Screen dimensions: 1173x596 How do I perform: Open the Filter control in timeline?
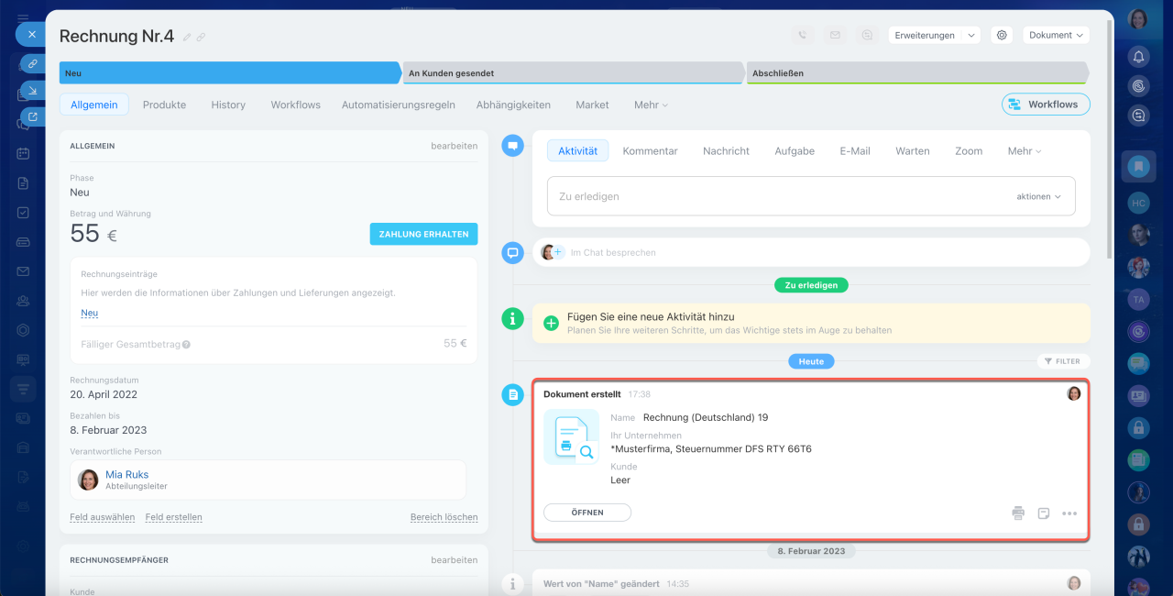(x=1063, y=361)
